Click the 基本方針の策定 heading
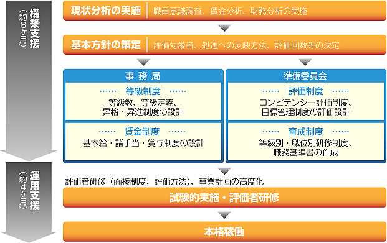 pyautogui.click(x=106, y=45)
